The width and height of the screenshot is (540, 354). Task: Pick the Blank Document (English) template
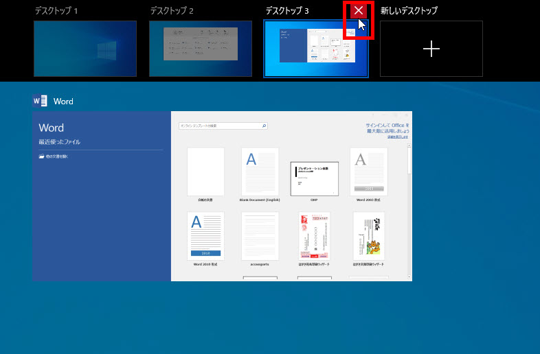(260, 172)
